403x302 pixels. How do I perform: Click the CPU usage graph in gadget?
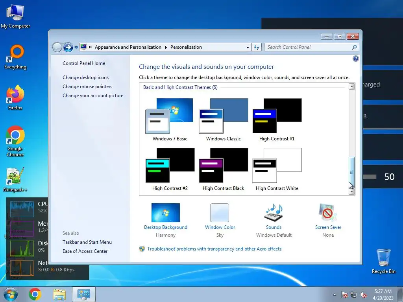pyautogui.click(x=22, y=209)
